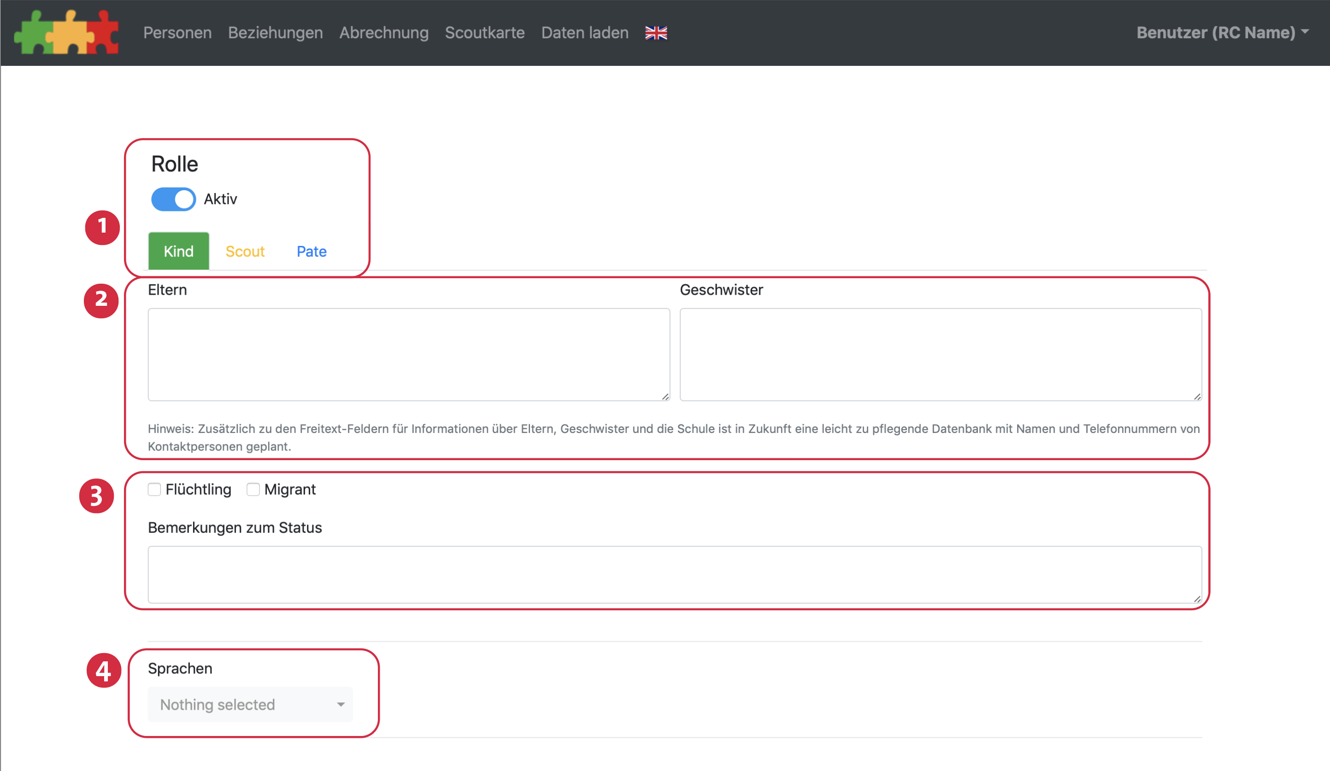Open Scoutkarte from the navbar

pyautogui.click(x=484, y=33)
